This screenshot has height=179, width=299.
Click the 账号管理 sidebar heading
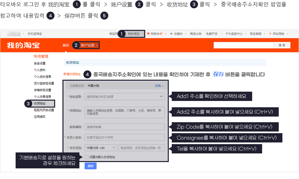pos(41,56)
